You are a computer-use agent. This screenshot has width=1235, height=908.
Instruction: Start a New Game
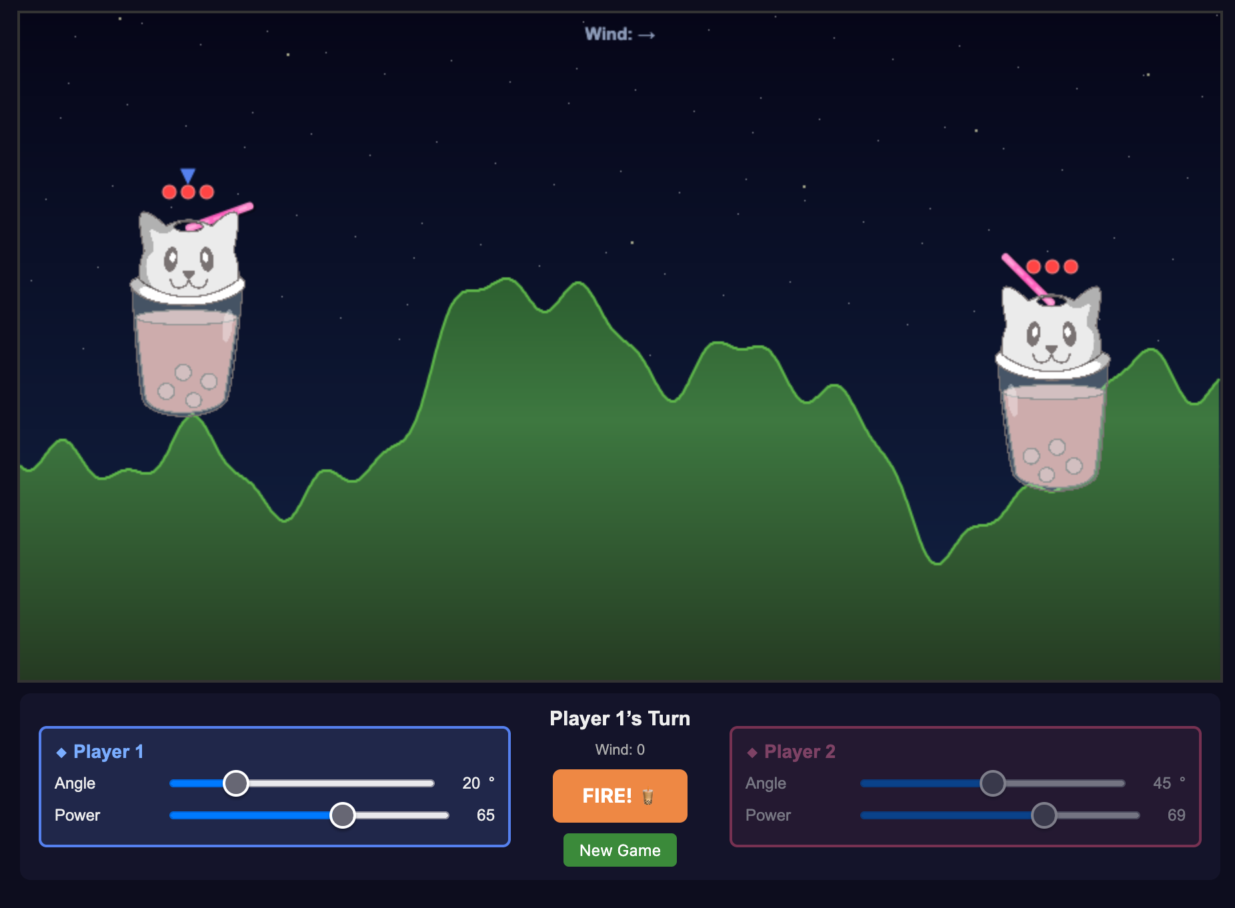coord(619,849)
